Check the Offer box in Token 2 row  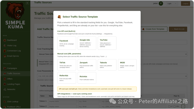174,106
